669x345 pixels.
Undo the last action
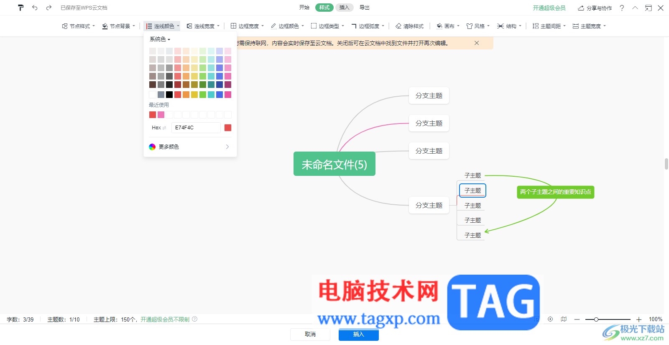(x=35, y=8)
